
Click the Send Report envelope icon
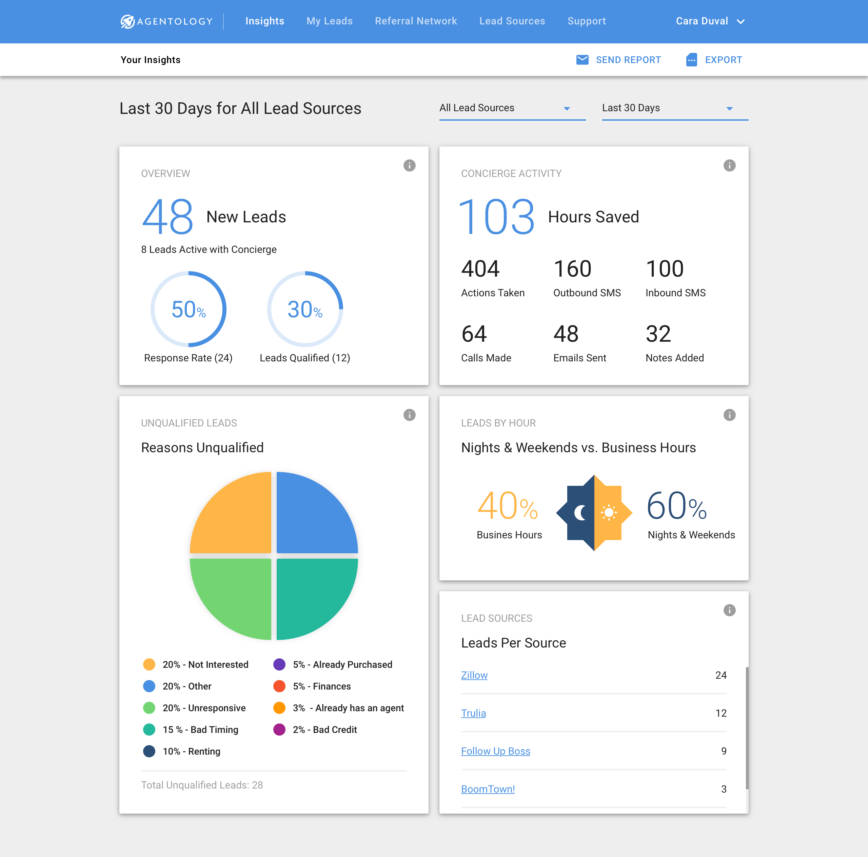pos(582,60)
